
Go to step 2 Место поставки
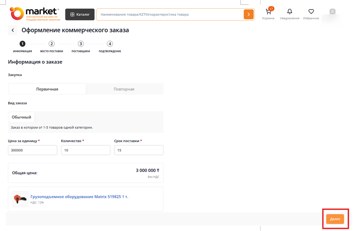tap(52, 44)
